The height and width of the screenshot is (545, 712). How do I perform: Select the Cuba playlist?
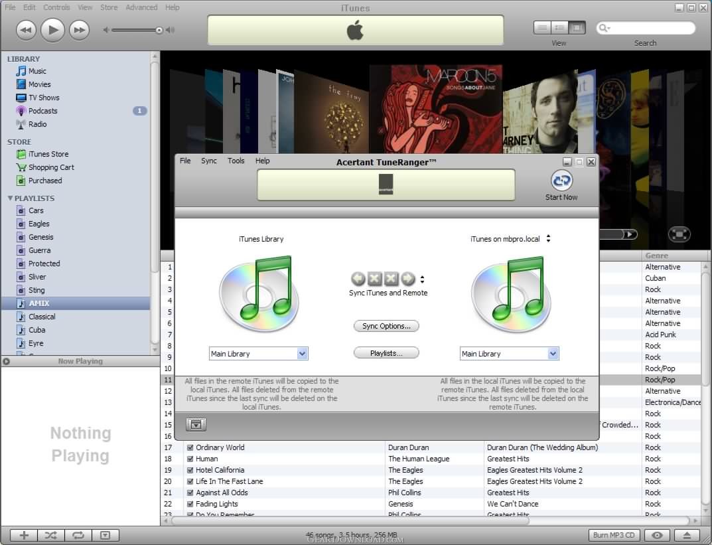pos(36,330)
